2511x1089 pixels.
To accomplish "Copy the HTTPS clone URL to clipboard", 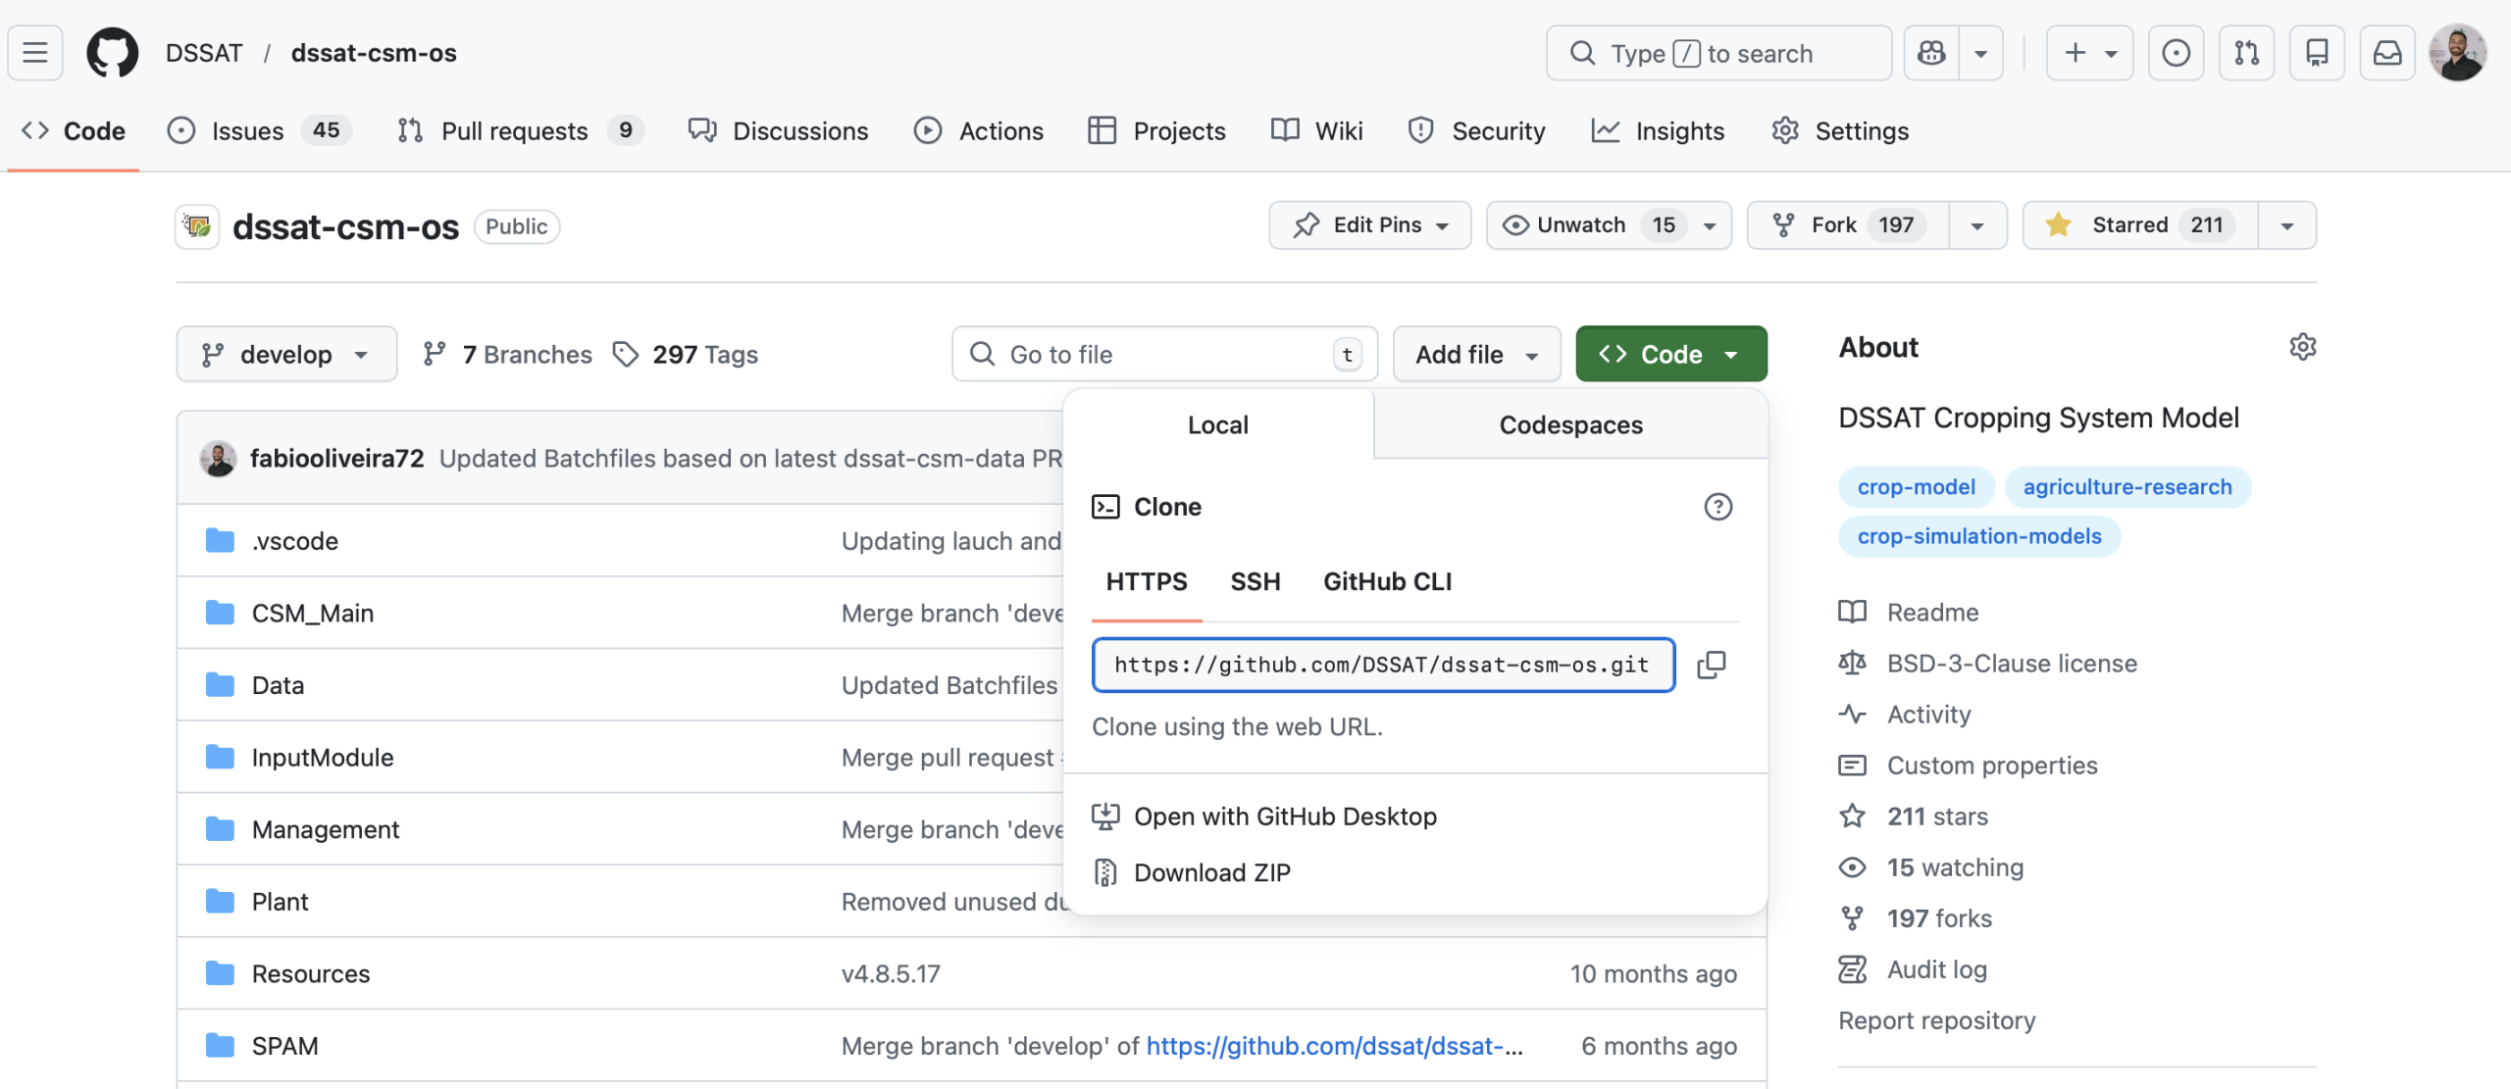I will 1712,665.
